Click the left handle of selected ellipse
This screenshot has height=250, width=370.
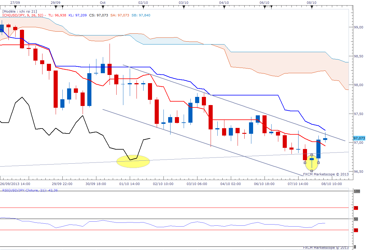pyautogui.click(x=305, y=162)
